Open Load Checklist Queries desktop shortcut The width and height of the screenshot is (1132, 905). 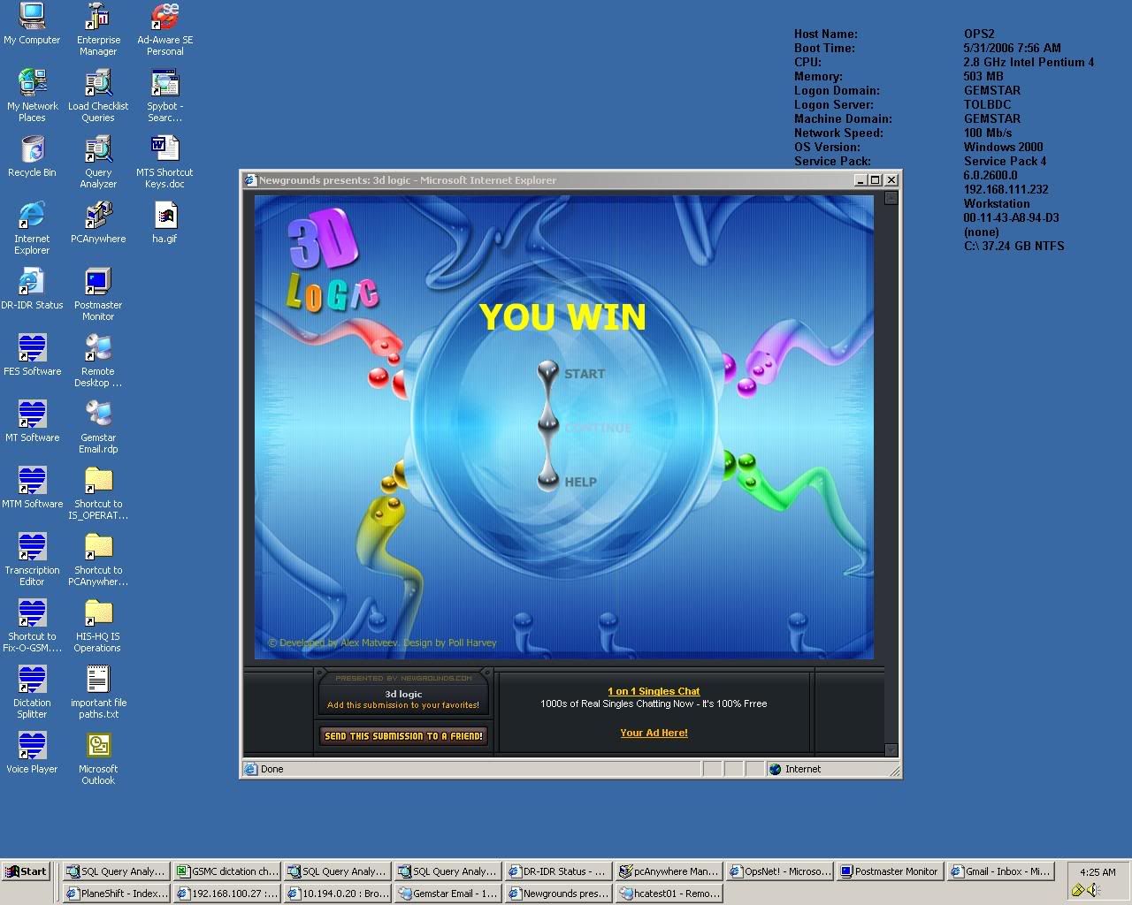(x=98, y=95)
